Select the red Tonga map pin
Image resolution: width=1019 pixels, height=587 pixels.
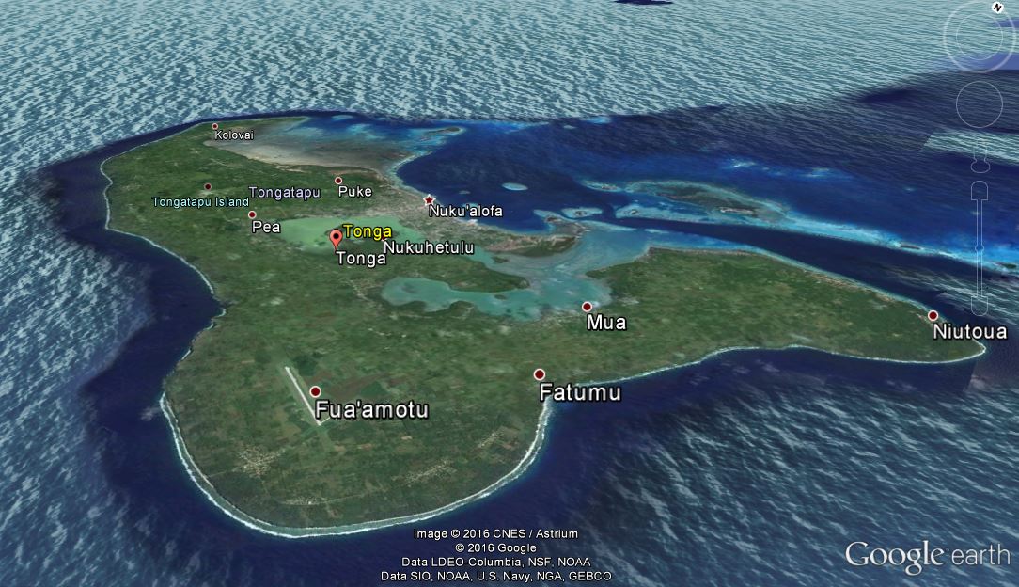click(x=337, y=238)
